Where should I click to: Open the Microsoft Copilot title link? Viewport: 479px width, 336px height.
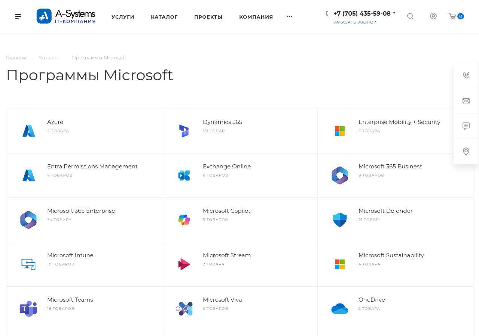point(226,211)
